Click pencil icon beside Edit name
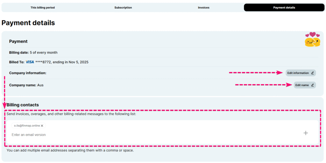The width and height of the screenshot is (326, 163). pyautogui.click(x=312, y=85)
